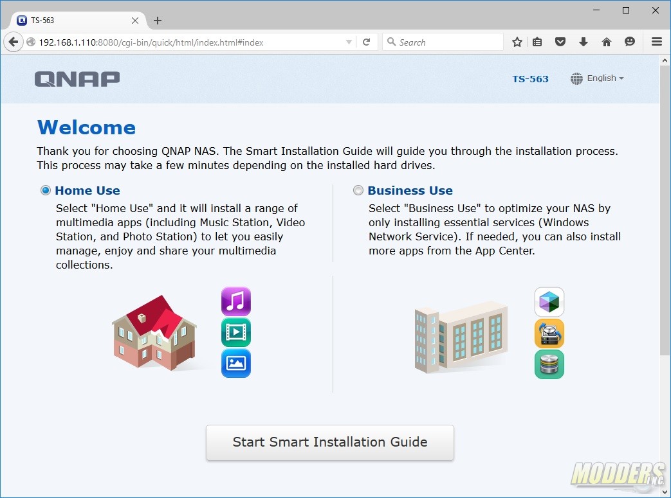Click the green storage database app icon

pos(549,364)
